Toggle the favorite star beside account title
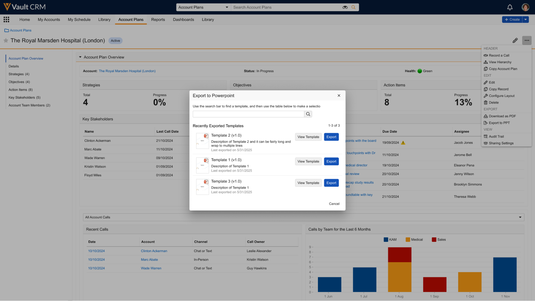This screenshot has height=301, width=535. click(x=6, y=41)
